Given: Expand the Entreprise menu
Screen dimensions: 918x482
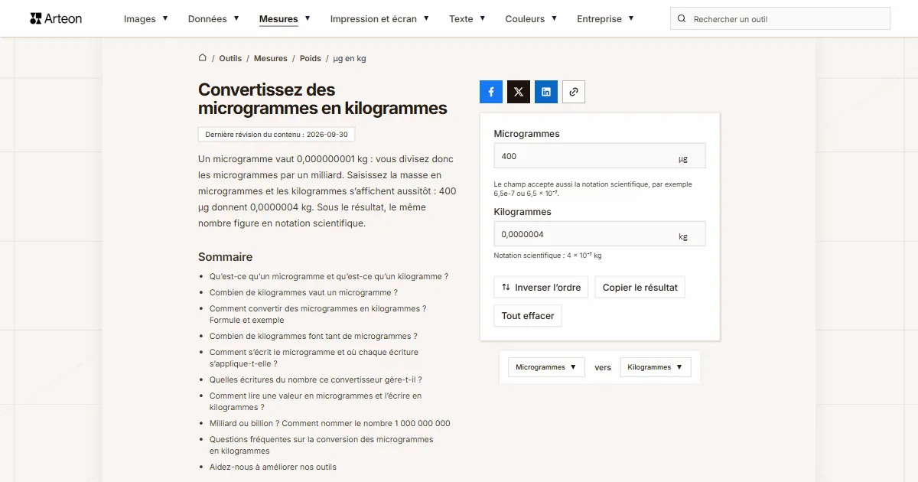Looking at the screenshot, I should pos(605,19).
